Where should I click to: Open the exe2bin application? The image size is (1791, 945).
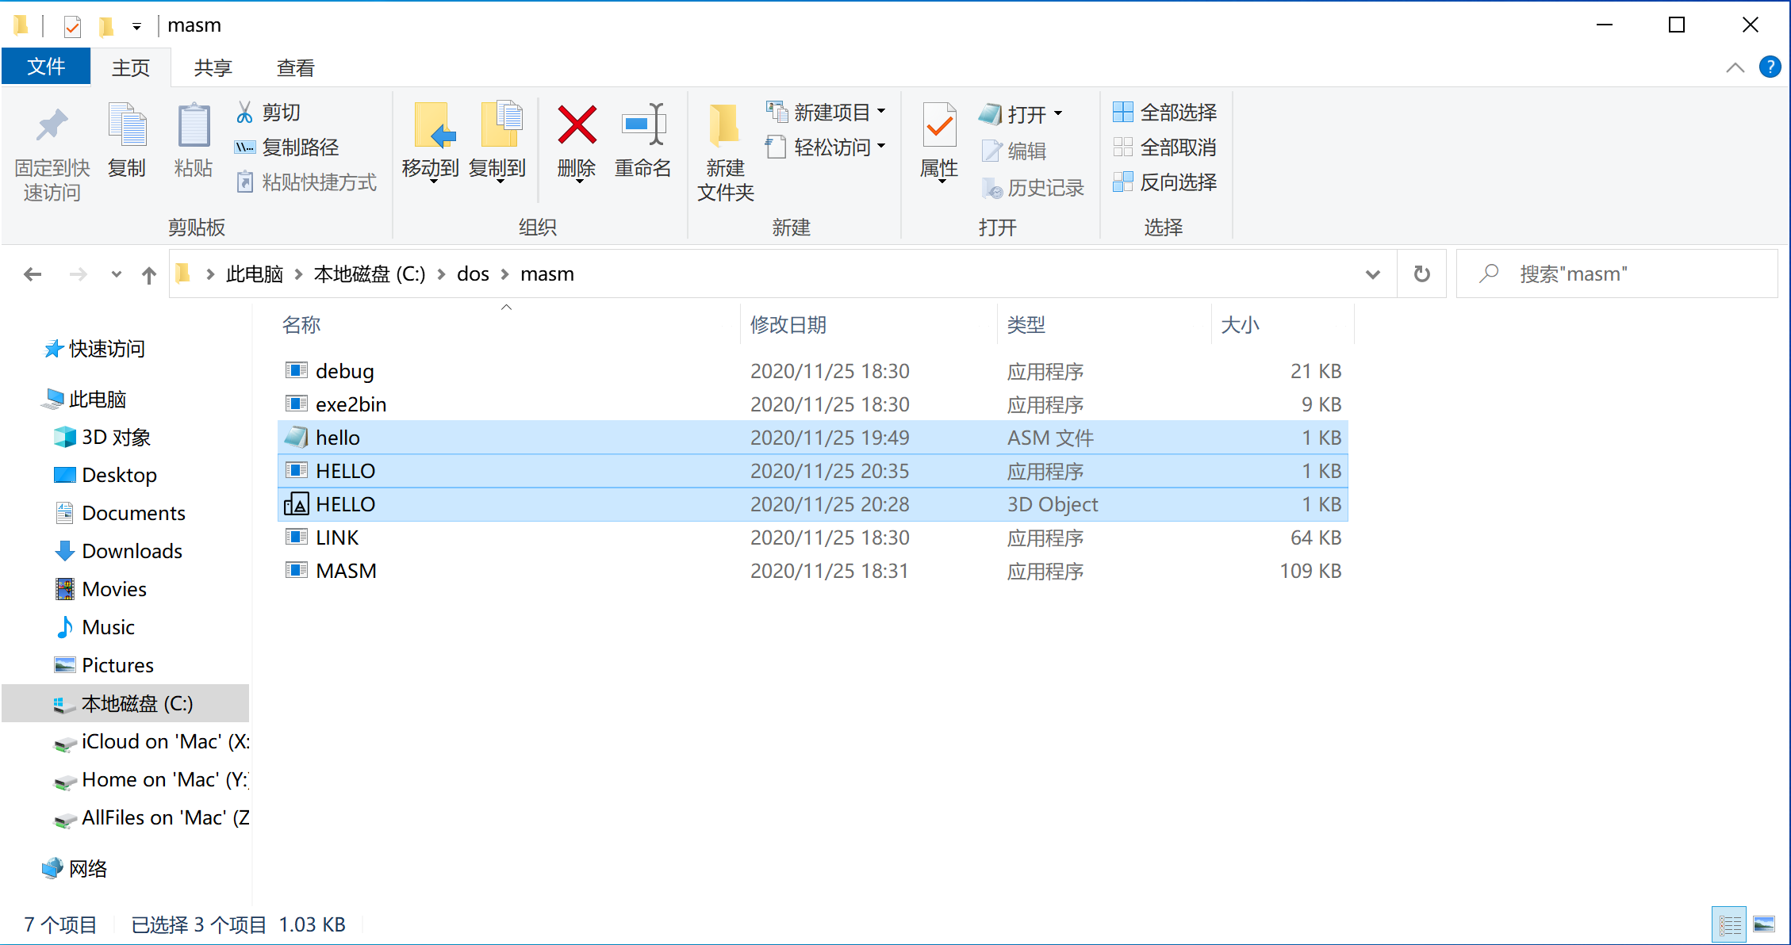pos(352,404)
